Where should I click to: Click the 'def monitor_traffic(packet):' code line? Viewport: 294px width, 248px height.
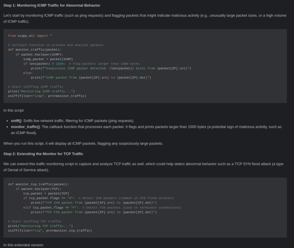point(34,50)
